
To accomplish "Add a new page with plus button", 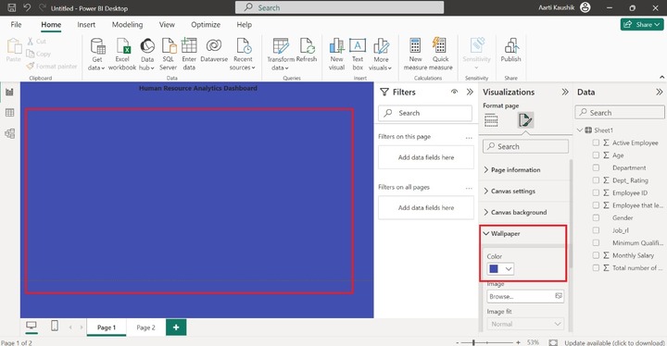I will [176, 327].
